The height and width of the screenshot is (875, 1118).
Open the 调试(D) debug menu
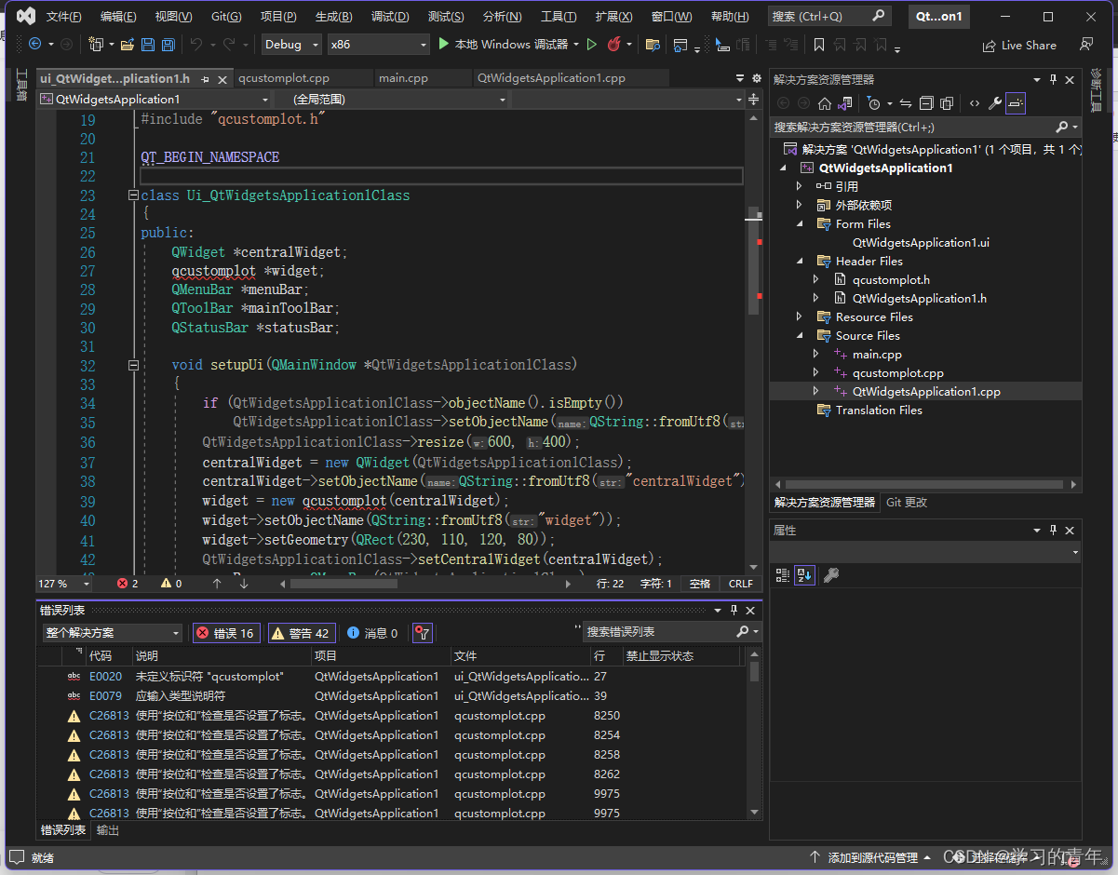[390, 17]
